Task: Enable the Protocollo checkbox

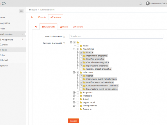Action: click(78, 96)
